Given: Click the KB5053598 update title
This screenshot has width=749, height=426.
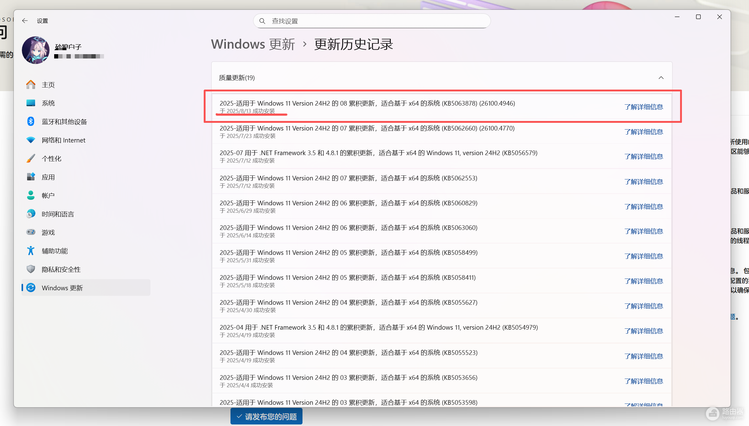Looking at the screenshot, I should coord(348,402).
